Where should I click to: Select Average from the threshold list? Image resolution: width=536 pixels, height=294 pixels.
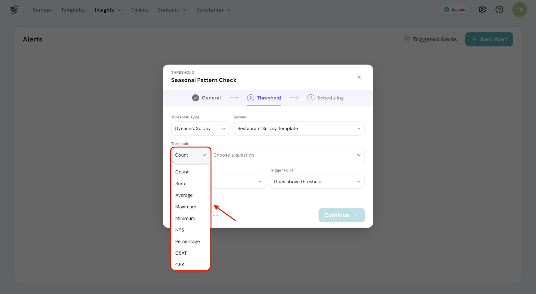pyautogui.click(x=184, y=195)
